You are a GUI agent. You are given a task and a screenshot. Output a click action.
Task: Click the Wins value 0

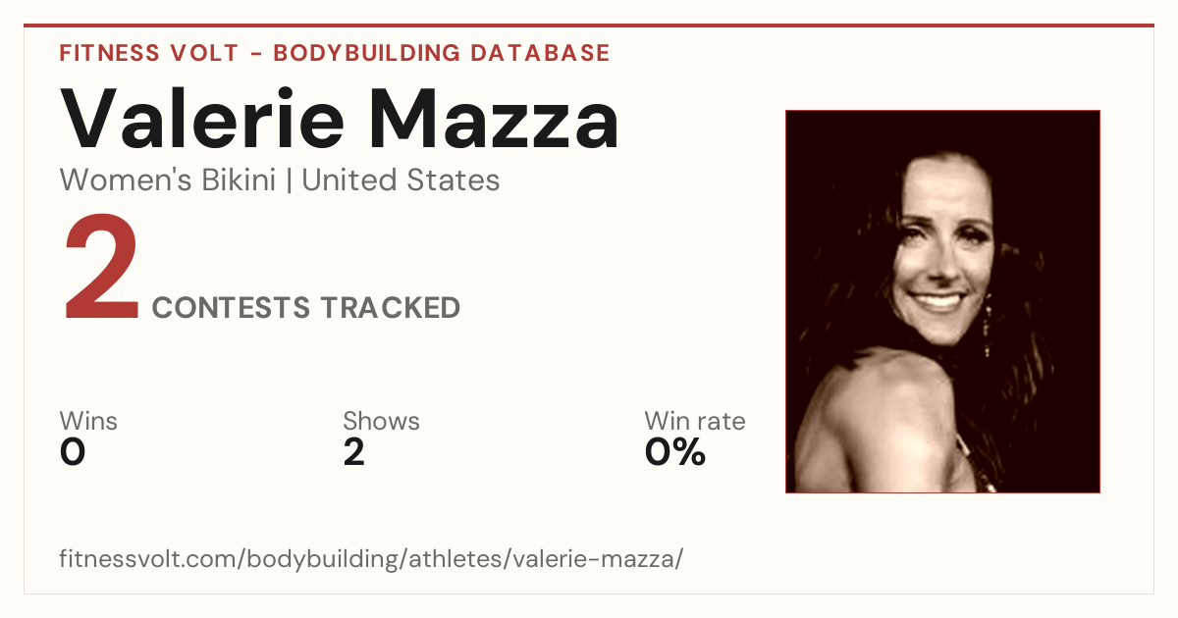coord(73,453)
